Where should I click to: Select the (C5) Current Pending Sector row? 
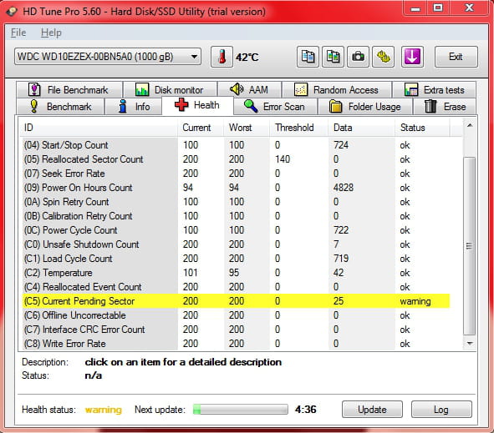pos(235,301)
